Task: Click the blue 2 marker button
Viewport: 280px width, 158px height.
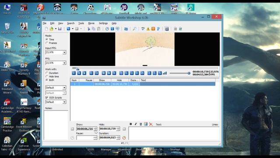Action: coord(154,73)
